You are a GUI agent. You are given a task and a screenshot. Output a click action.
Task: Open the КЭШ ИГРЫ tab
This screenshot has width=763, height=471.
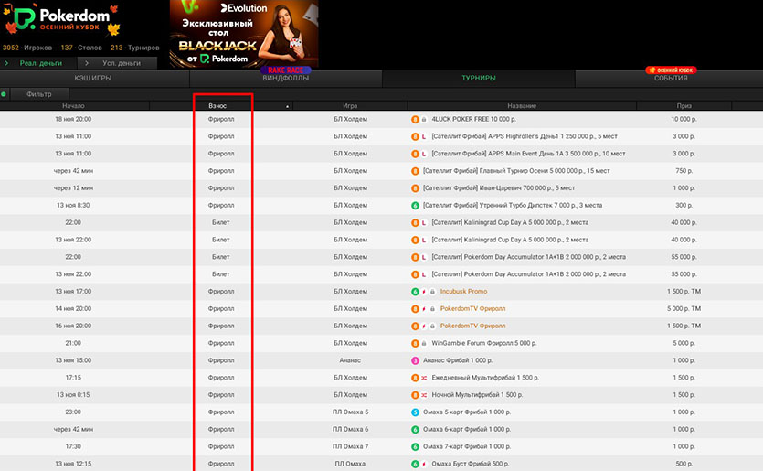tap(94, 79)
